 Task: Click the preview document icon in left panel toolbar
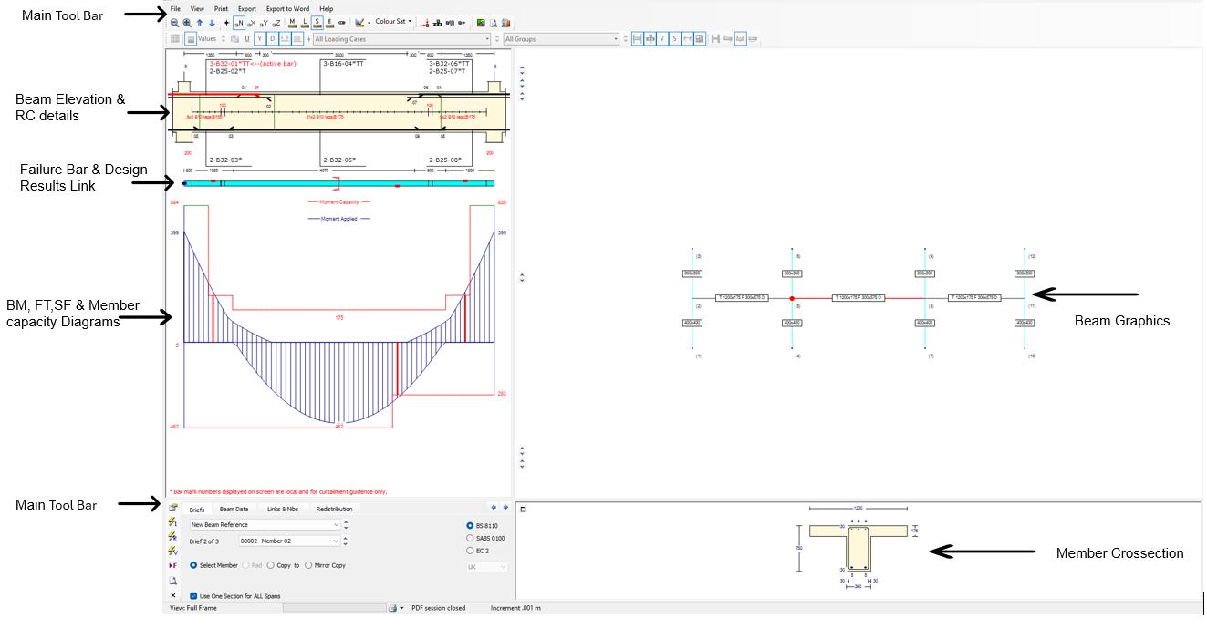[x=173, y=580]
